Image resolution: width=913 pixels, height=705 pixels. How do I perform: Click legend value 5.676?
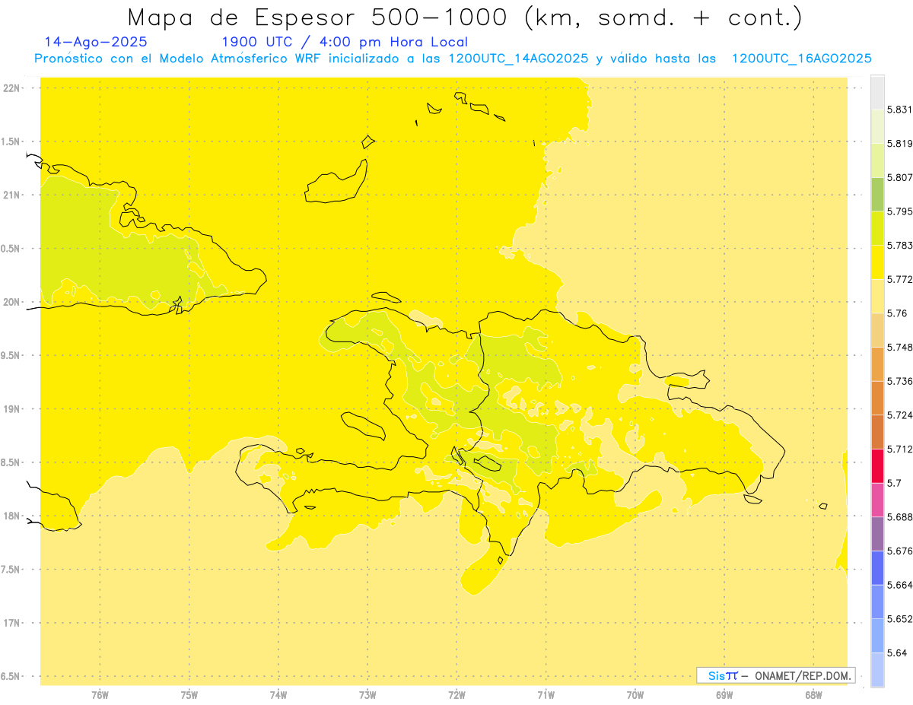900,551
